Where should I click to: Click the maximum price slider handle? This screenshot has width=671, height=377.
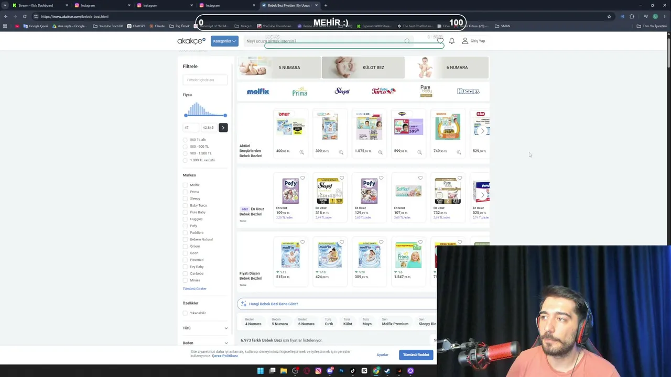click(x=225, y=115)
